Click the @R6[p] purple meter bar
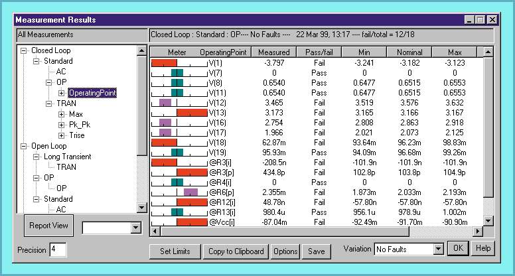 [190, 192]
